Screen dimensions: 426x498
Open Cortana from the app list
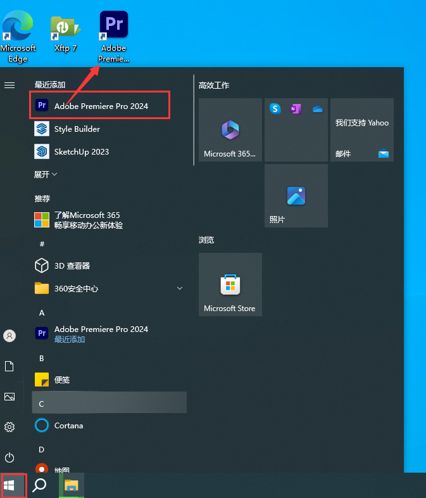tap(109, 425)
